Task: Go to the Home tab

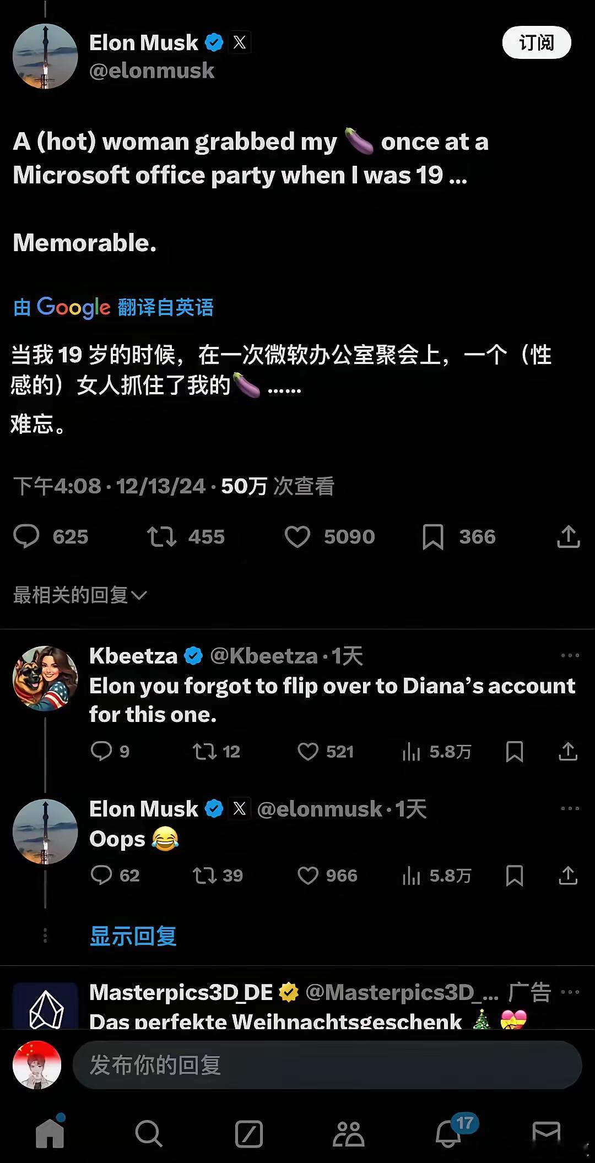Action: point(50,1133)
